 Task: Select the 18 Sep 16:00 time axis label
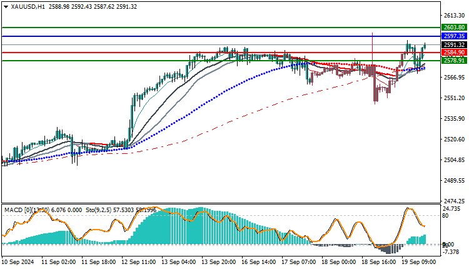379,262
